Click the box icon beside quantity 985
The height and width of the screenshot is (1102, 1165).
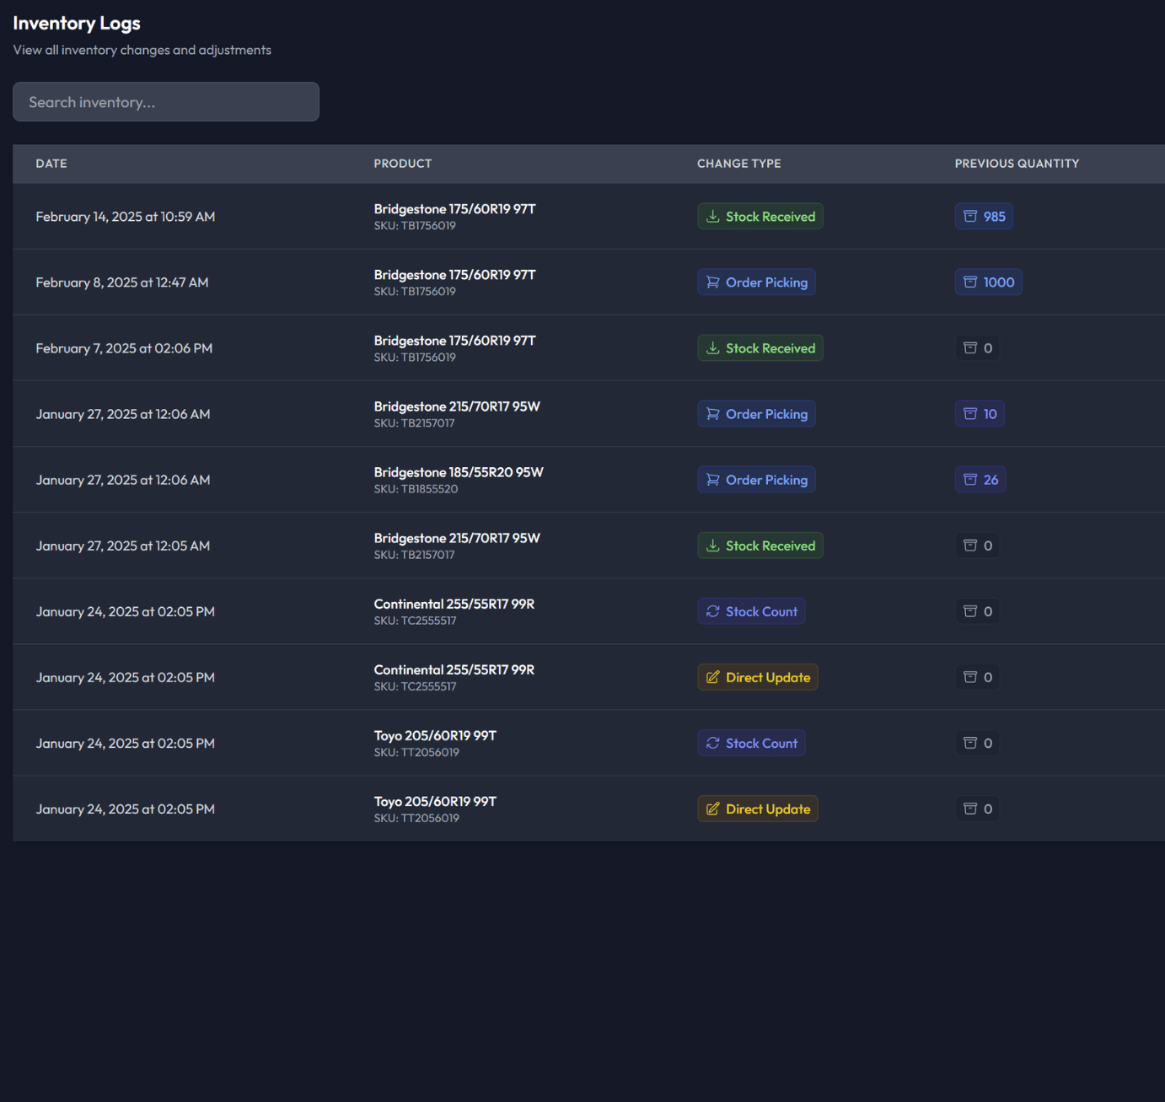970,217
